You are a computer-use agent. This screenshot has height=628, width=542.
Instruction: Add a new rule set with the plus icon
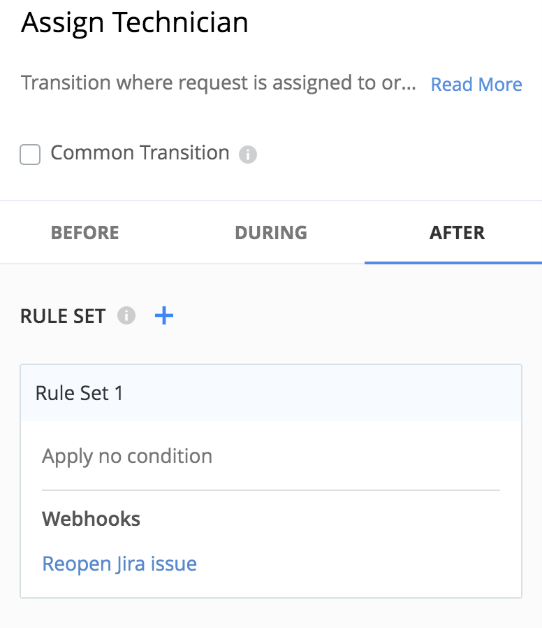164,315
